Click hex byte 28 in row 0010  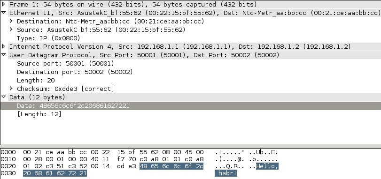coord(39,159)
